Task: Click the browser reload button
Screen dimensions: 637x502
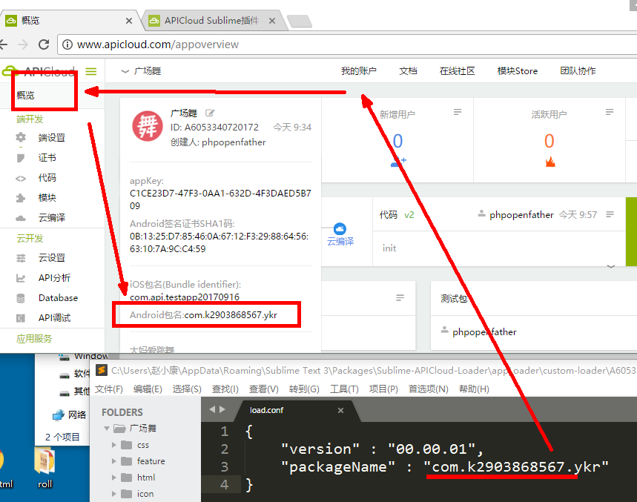Action: coord(44,44)
